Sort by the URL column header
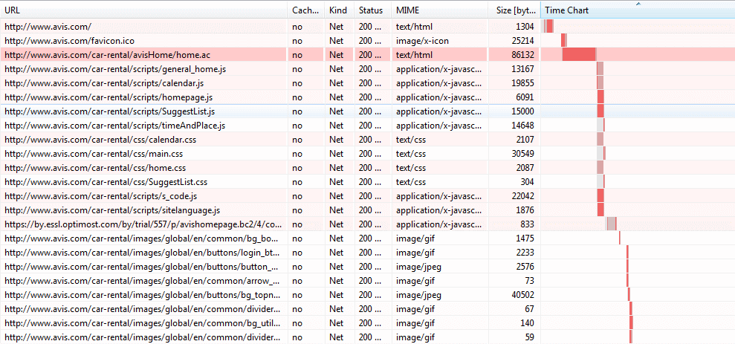 coord(143,10)
